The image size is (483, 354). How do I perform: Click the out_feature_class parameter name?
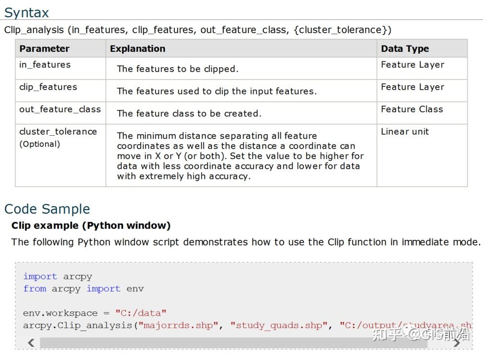coord(60,109)
